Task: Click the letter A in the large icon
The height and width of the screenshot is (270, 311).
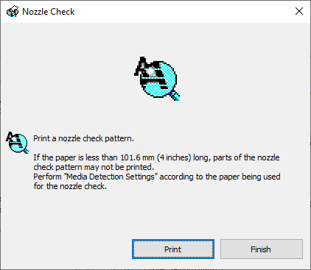Action: 141,65
